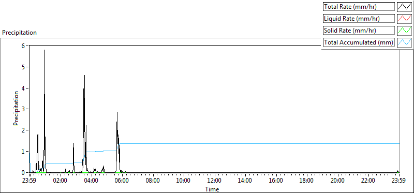Click the rate spike near 06:00
Screen dimensions: 414x193
coord(117,112)
